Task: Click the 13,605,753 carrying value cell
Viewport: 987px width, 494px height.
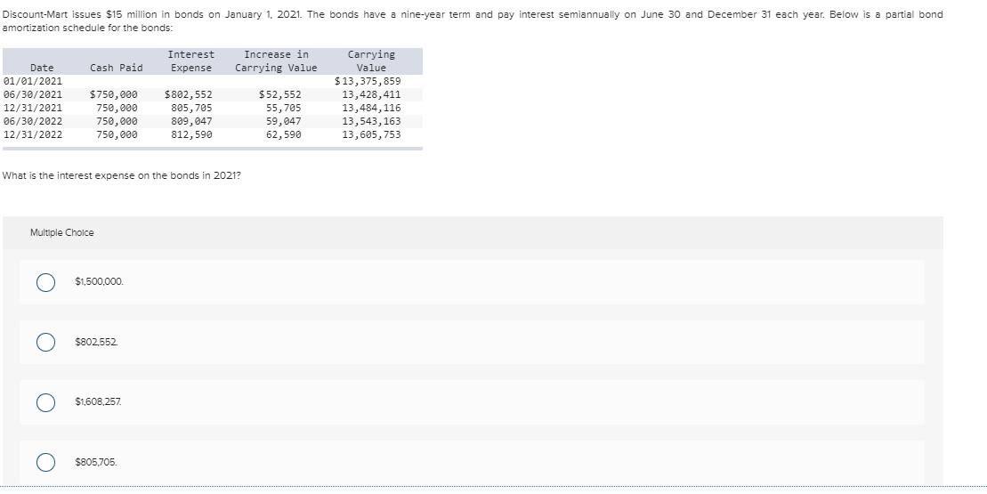Action: 371,134
